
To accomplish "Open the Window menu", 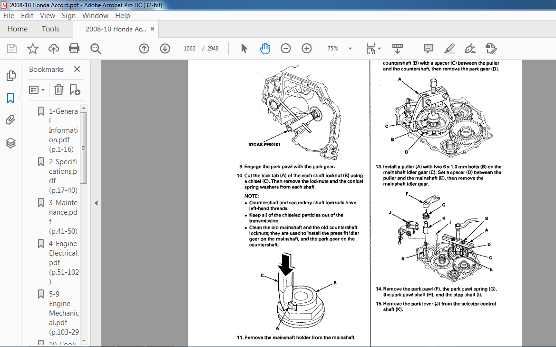I will [x=96, y=16].
